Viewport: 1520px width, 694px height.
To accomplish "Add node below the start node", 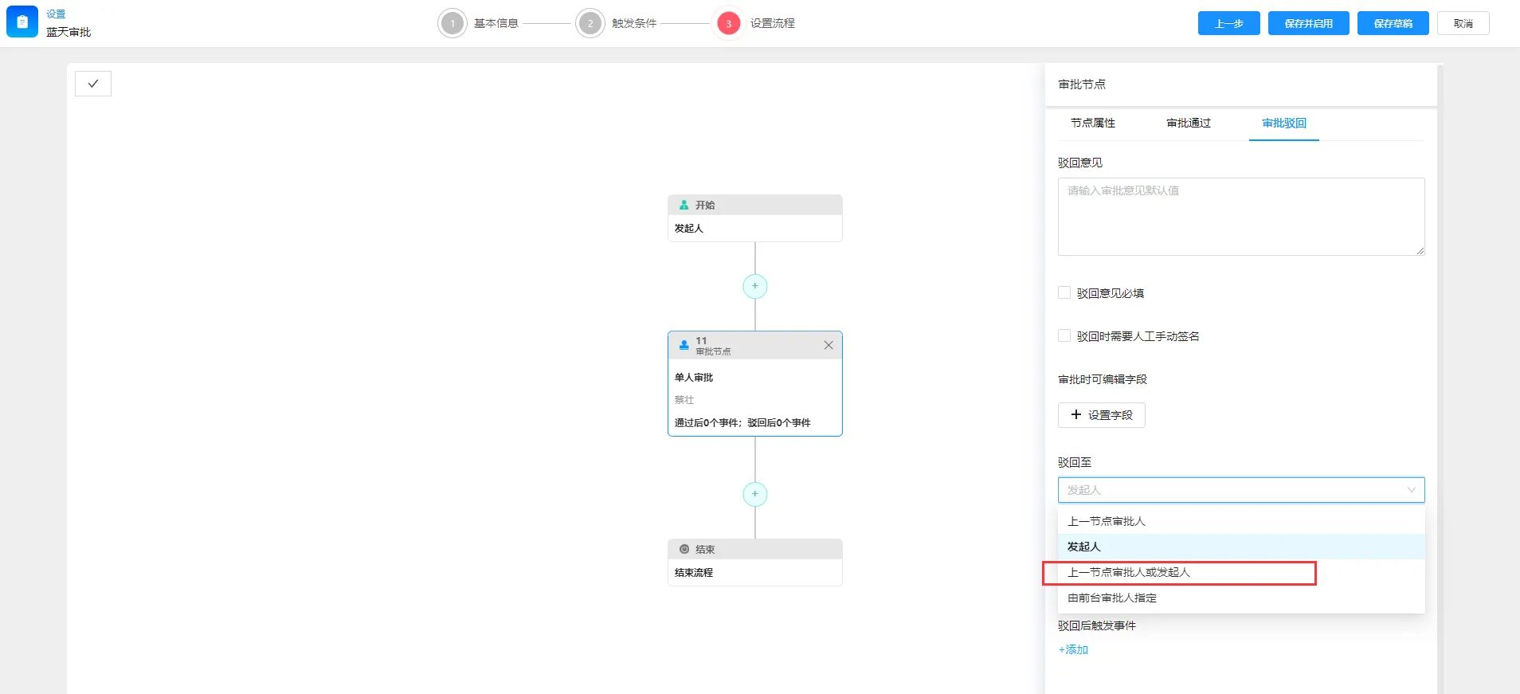I will 754,286.
